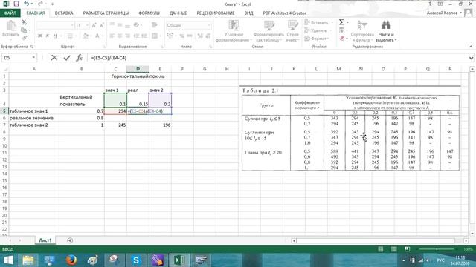Click the Найти и выделить binoculars icon
The width and height of the screenshot is (476, 267).
(386, 25)
